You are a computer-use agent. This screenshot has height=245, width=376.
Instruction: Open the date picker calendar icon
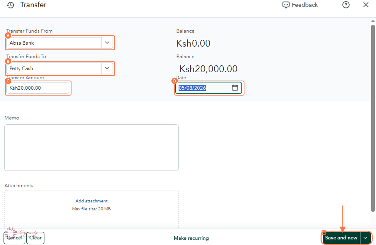(235, 88)
